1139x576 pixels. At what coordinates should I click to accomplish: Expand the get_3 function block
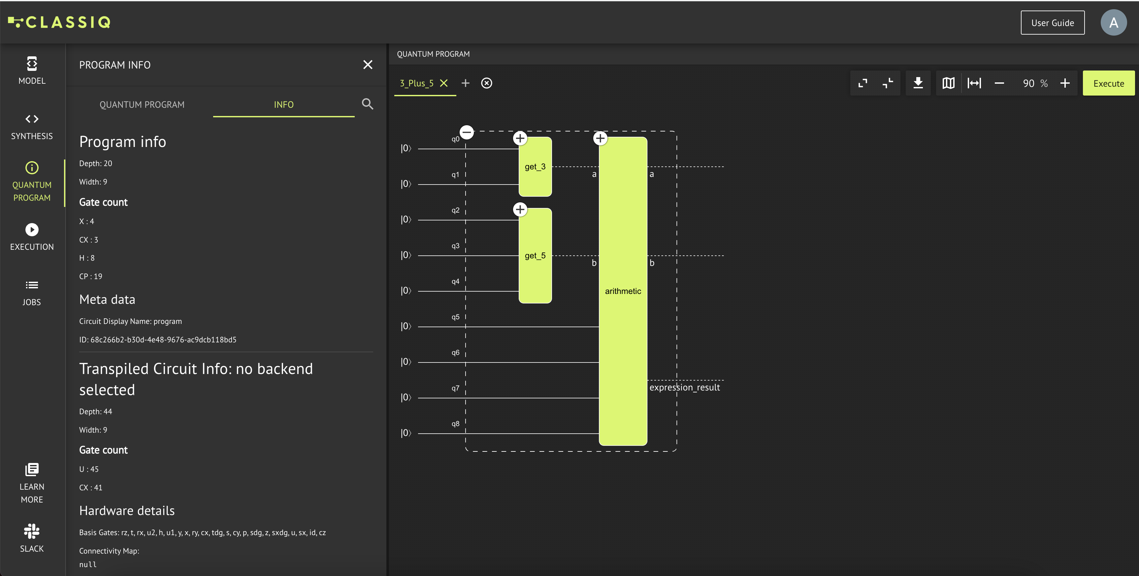pyautogui.click(x=520, y=138)
